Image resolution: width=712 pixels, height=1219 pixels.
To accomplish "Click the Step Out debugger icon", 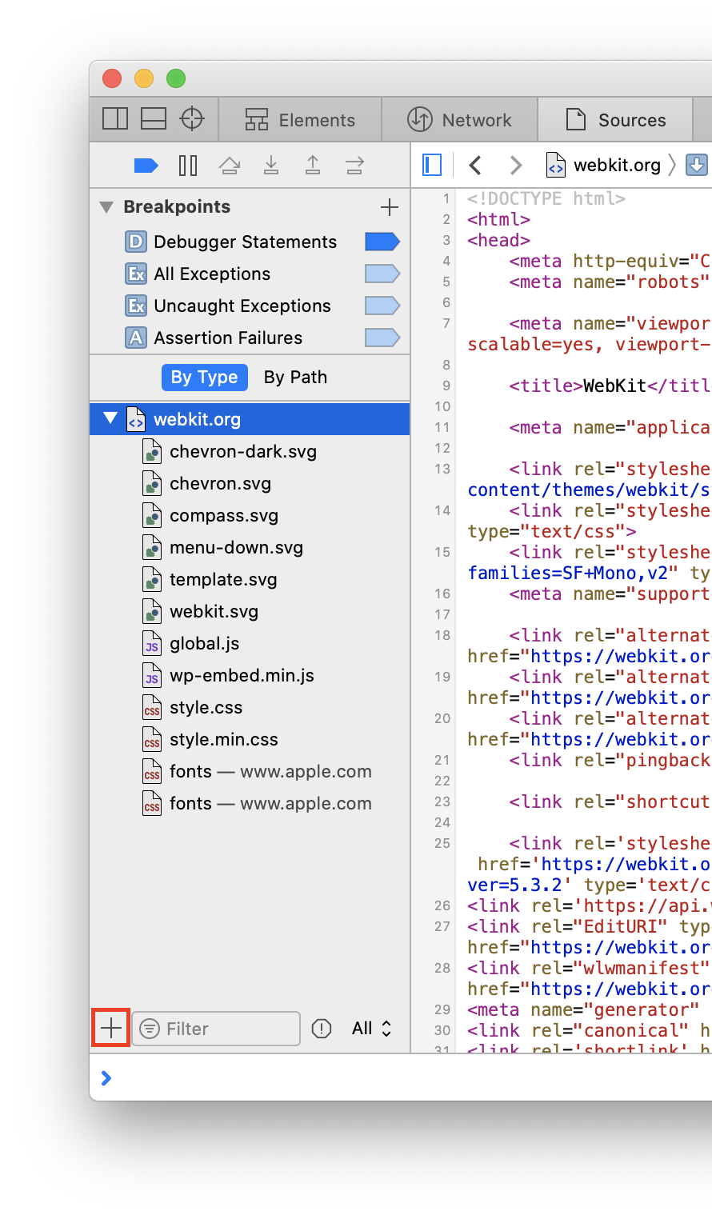I will tap(313, 166).
